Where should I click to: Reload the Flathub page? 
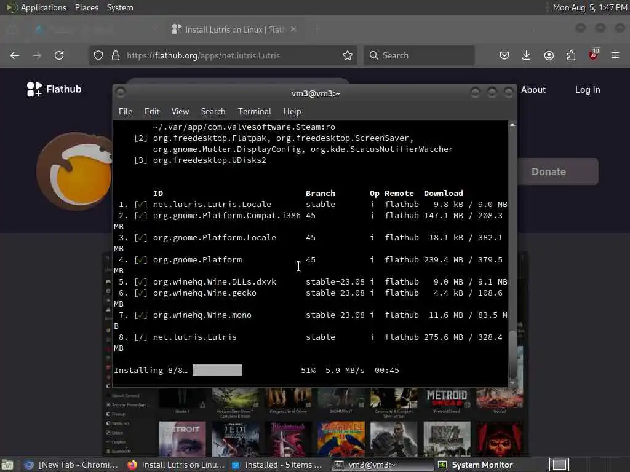59,55
